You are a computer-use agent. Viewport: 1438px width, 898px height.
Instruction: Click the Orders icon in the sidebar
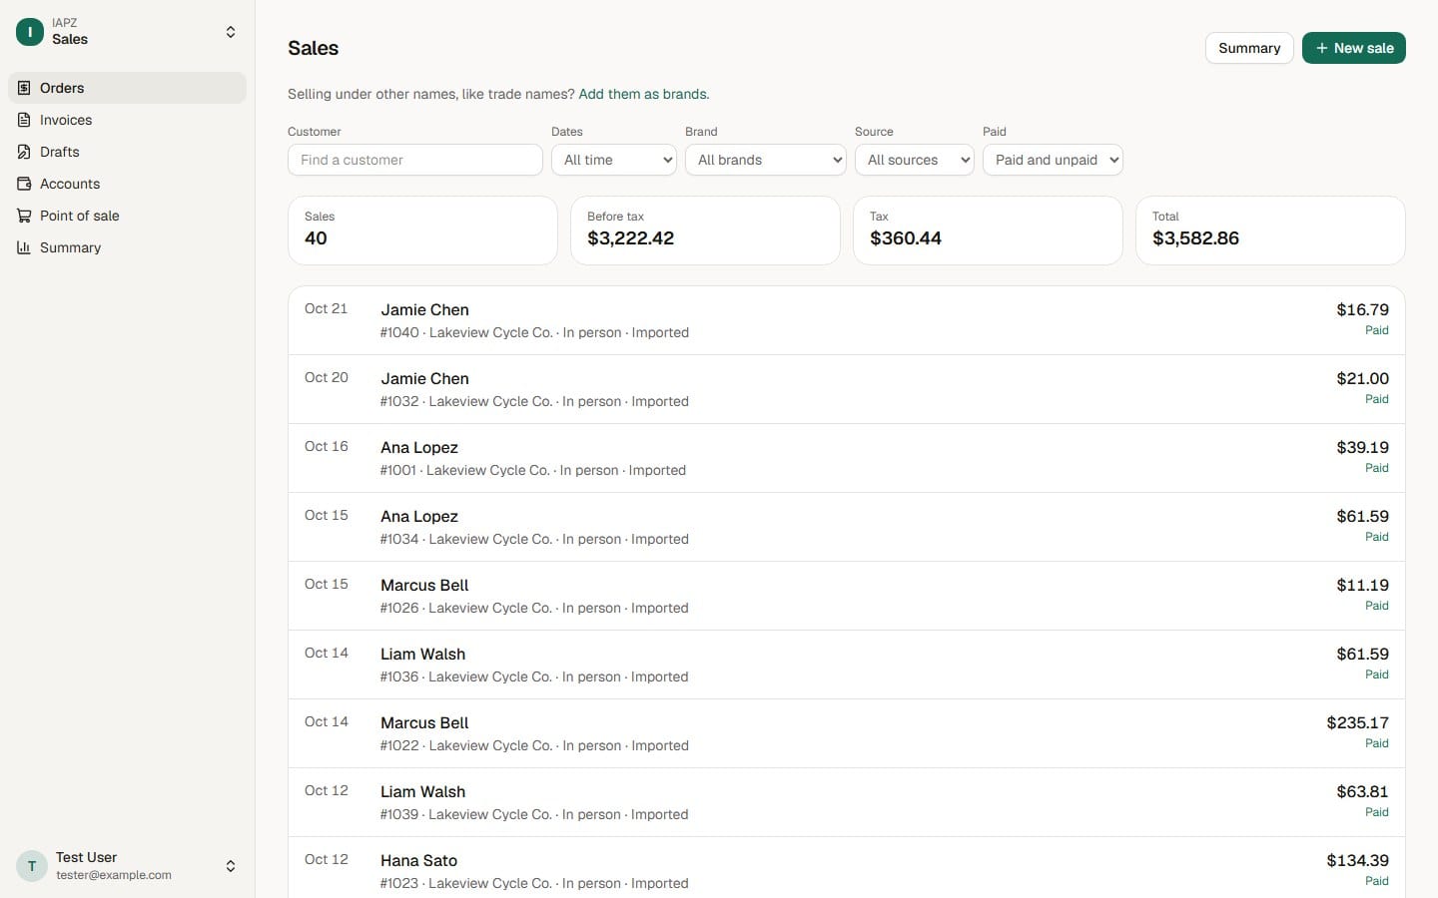coord(24,88)
